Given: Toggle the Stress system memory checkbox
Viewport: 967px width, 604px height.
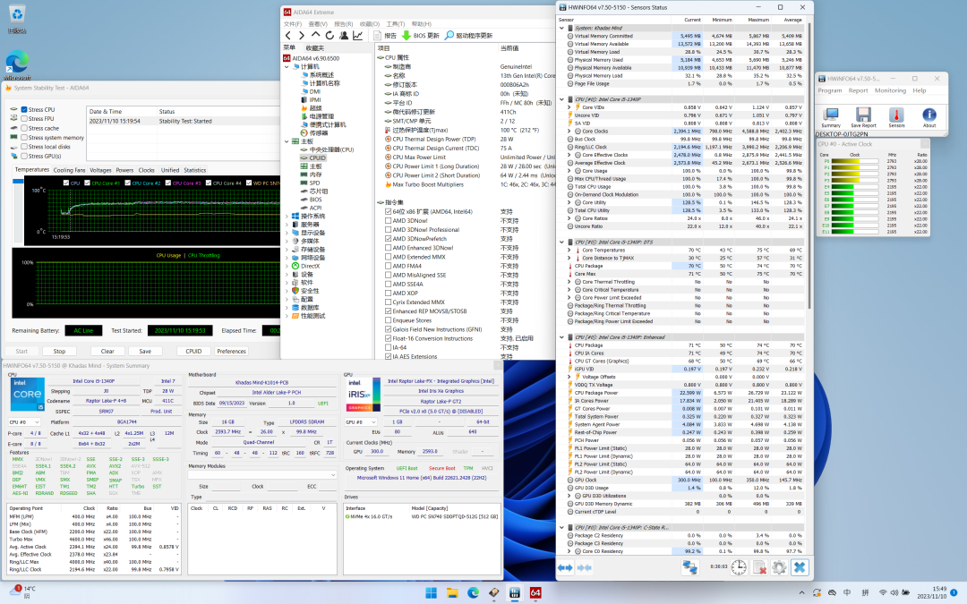Looking at the screenshot, I should (25, 138).
